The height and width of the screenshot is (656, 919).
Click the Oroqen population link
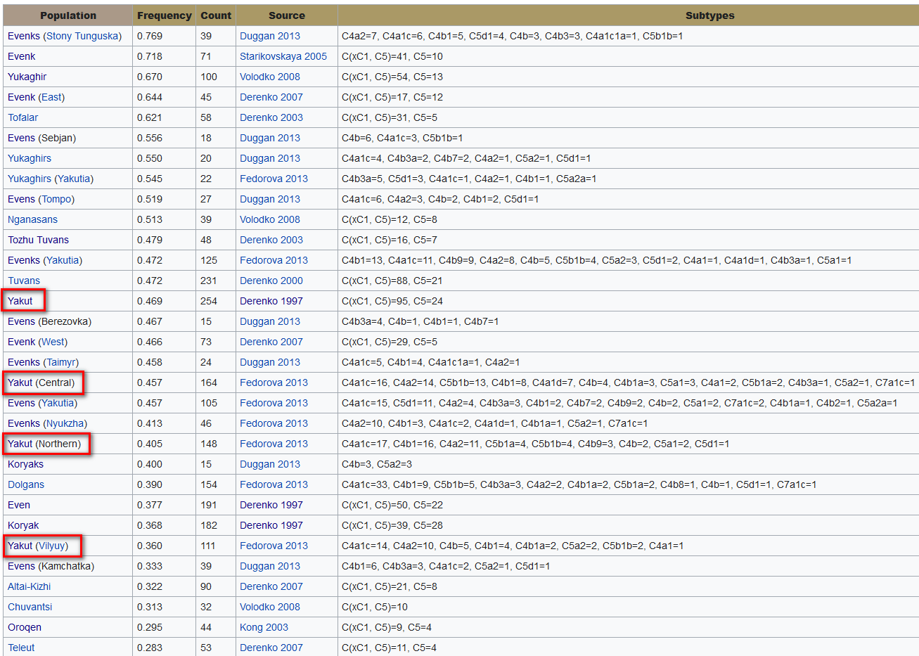tap(25, 627)
